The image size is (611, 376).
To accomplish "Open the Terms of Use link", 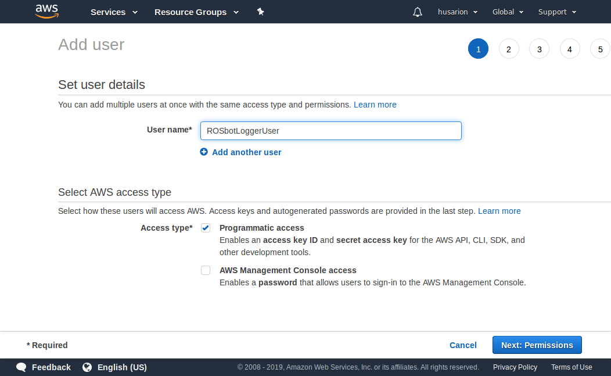I will click(x=572, y=367).
